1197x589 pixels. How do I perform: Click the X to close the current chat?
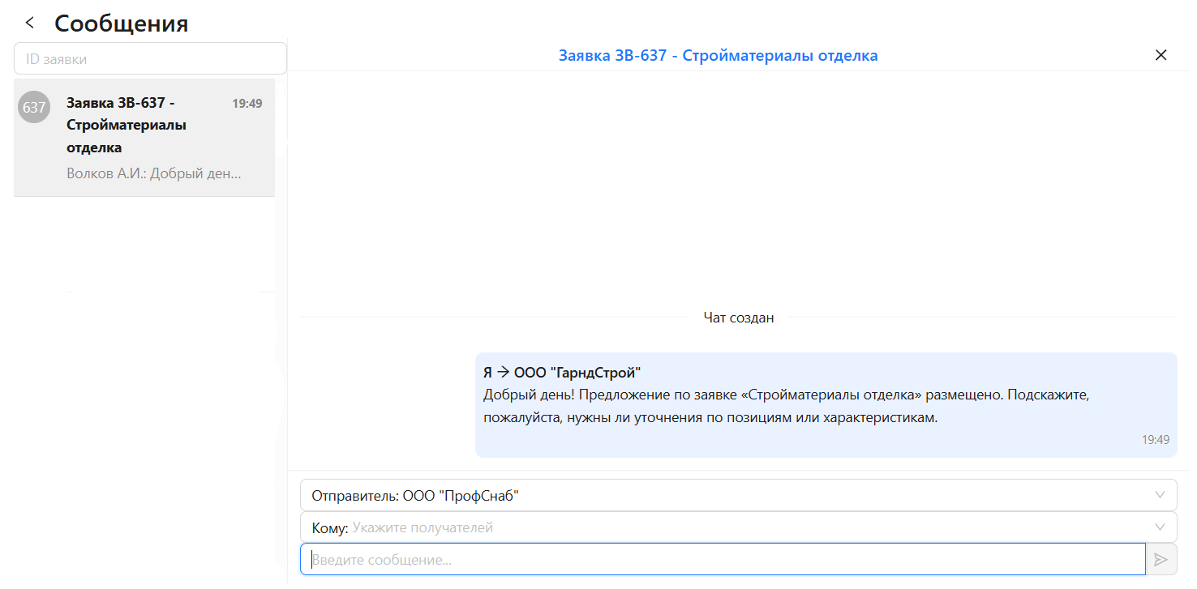pos(1161,54)
